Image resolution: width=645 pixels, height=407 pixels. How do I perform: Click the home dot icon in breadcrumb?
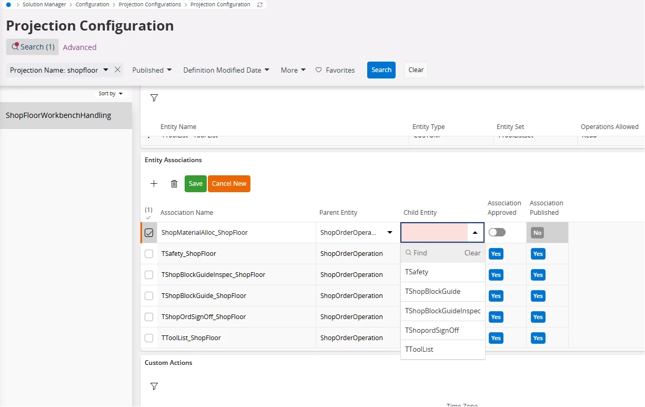[8, 4]
